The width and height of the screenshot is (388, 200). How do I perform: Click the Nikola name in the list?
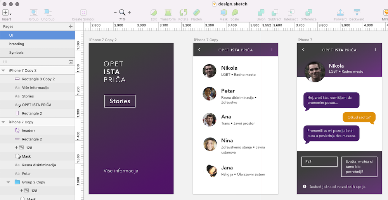229,68
